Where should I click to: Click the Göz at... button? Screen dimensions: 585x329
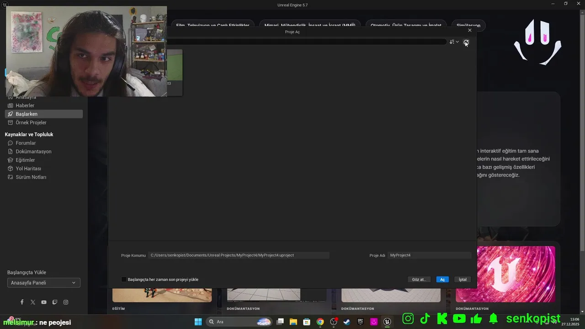419,279
